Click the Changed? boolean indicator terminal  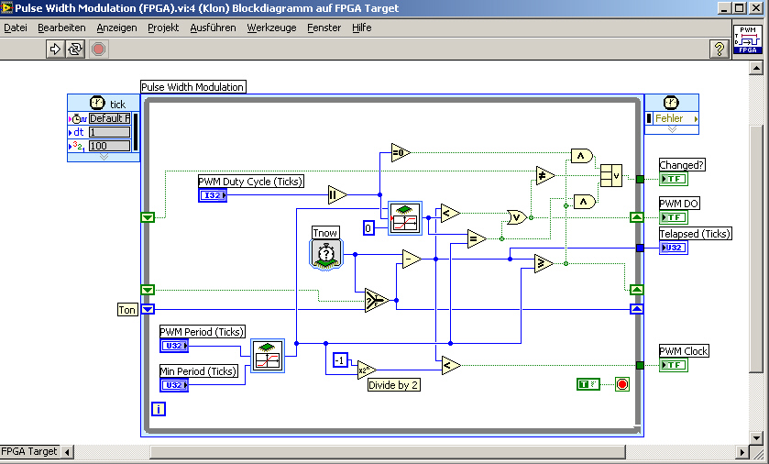coord(674,179)
